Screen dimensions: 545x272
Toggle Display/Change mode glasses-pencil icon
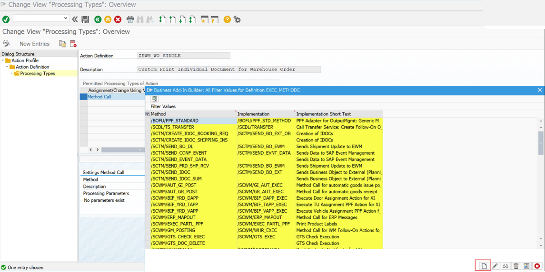click(x=6, y=44)
